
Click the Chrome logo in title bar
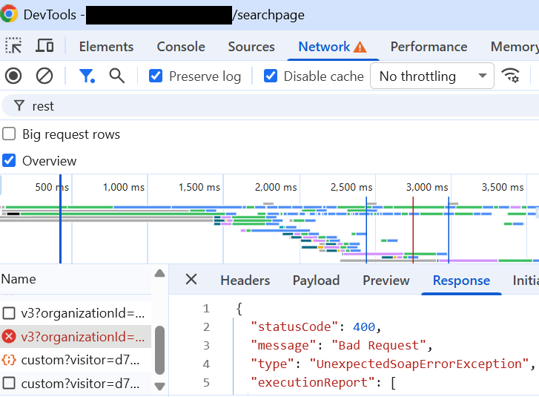pyautogui.click(x=9, y=14)
